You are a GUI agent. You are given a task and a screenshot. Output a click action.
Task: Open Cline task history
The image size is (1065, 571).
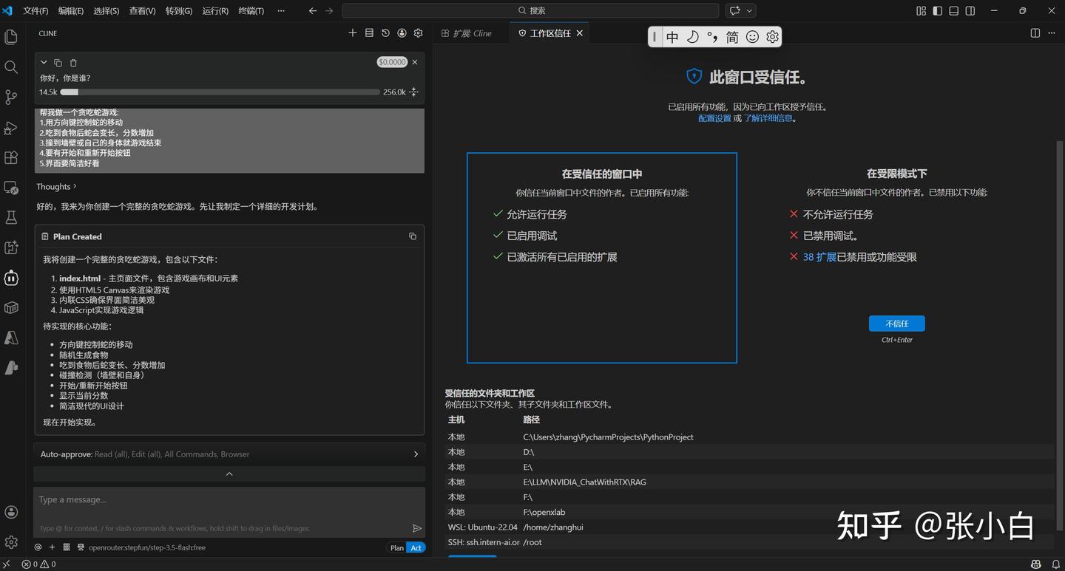click(x=385, y=33)
